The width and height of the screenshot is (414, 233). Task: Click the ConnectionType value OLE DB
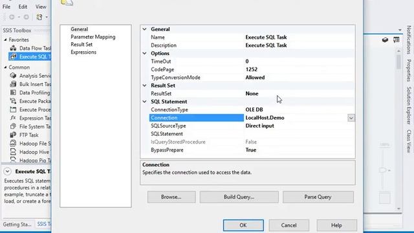[254, 109]
